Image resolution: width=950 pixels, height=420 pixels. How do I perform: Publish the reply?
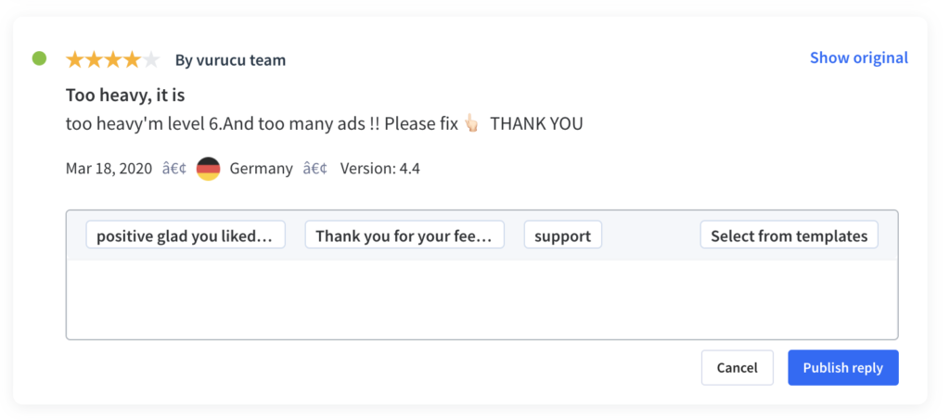pyautogui.click(x=843, y=368)
